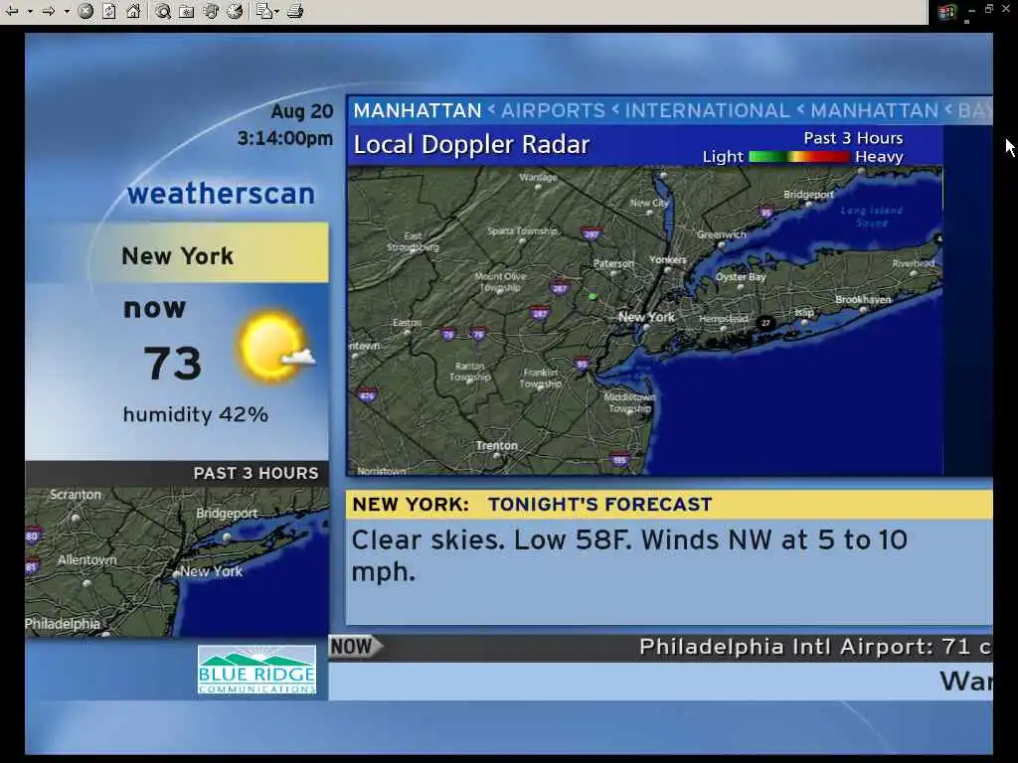Switch to the INTERNATIONAL tab
This screenshot has width=1018, height=763.
[x=707, y=111]
